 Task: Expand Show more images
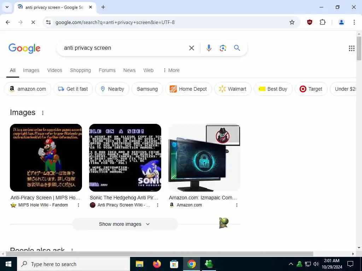(x=125, y=224)
